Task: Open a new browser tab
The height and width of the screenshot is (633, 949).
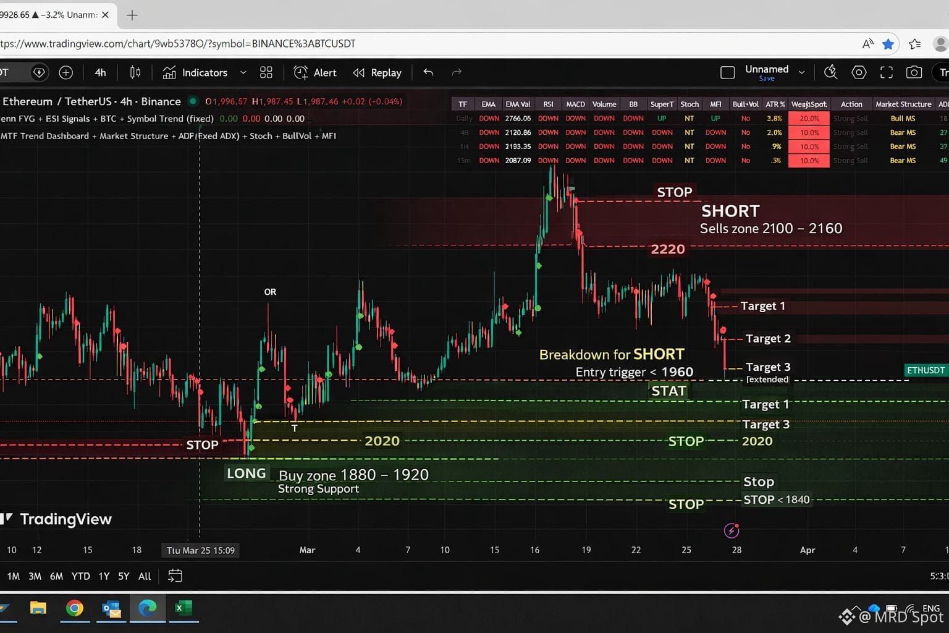Action: 132,15
